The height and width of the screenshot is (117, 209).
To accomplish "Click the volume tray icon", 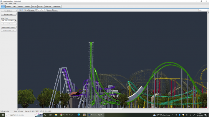I will tap(187, 115).
